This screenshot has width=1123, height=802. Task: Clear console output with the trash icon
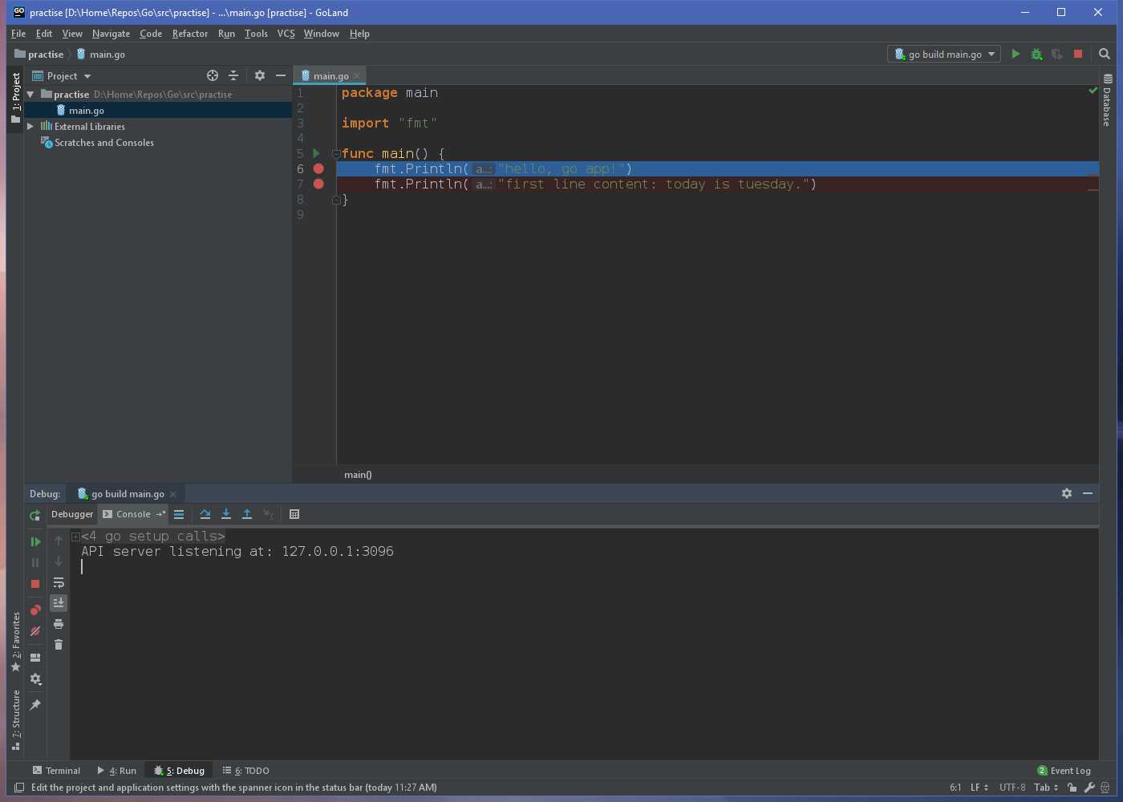click(x=59, y=645)
